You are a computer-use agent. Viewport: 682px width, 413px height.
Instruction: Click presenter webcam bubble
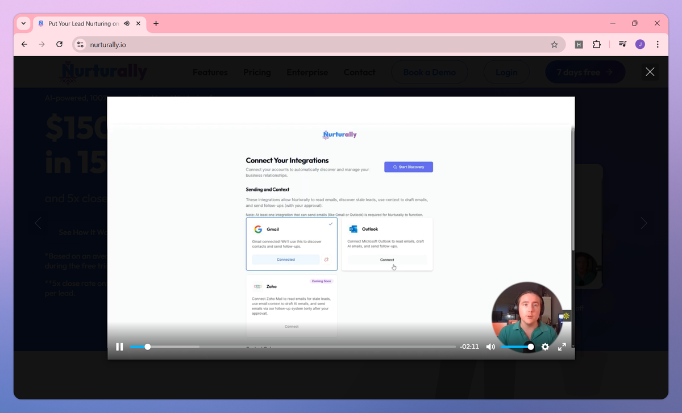point(527,317)
